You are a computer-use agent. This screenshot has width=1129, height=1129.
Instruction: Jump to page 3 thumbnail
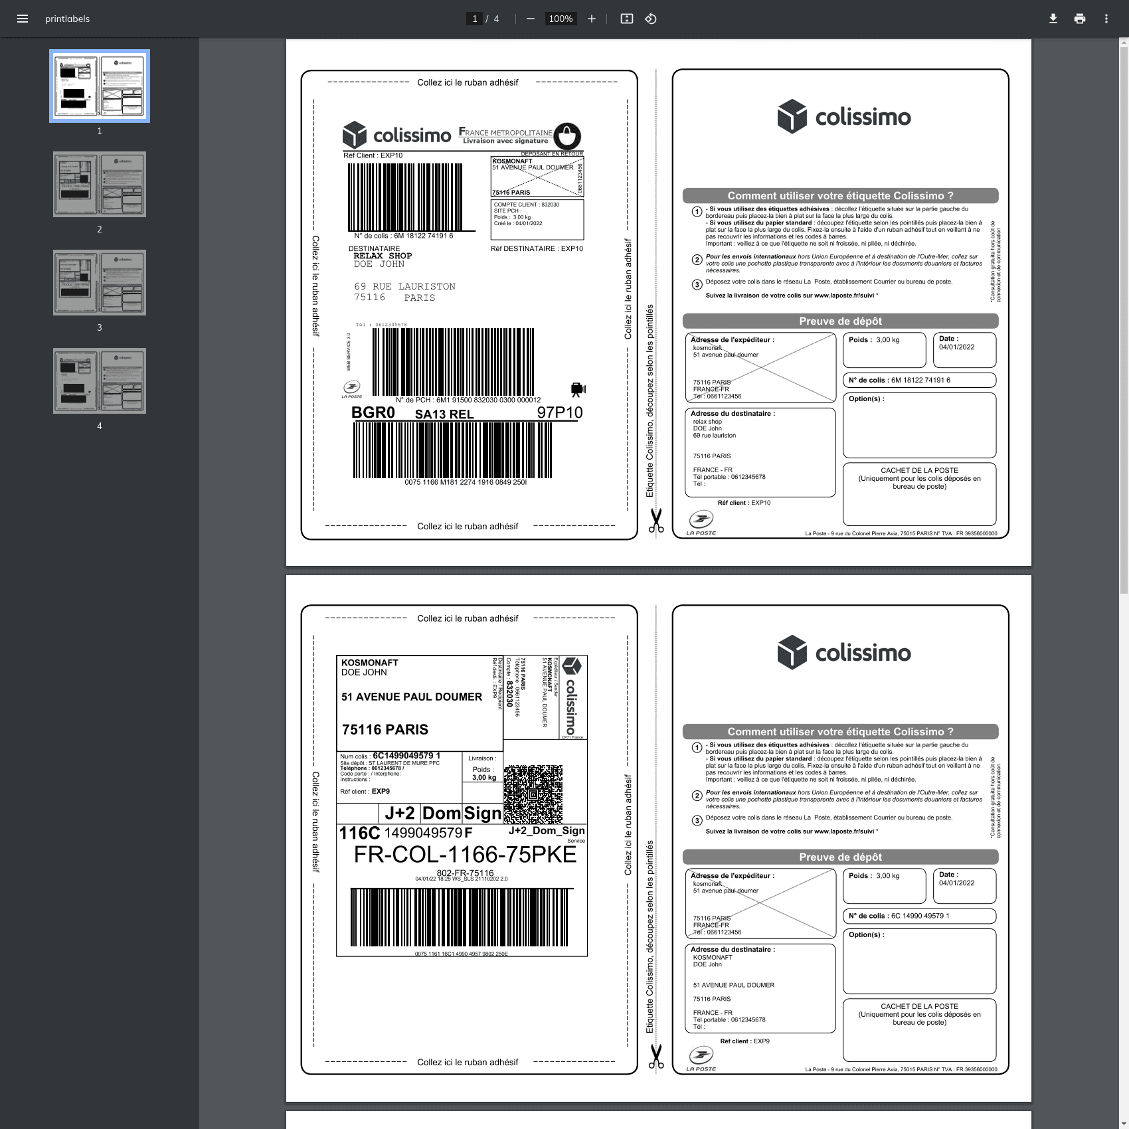click(100, 282)
